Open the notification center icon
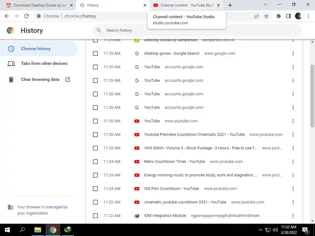Image resolution: width=315 pixels, height=236 pixels. pyautogui.click(x=305, y=230)
